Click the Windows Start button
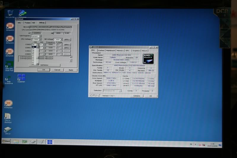This screenshot has width=237, height=158. coord(6,141)
